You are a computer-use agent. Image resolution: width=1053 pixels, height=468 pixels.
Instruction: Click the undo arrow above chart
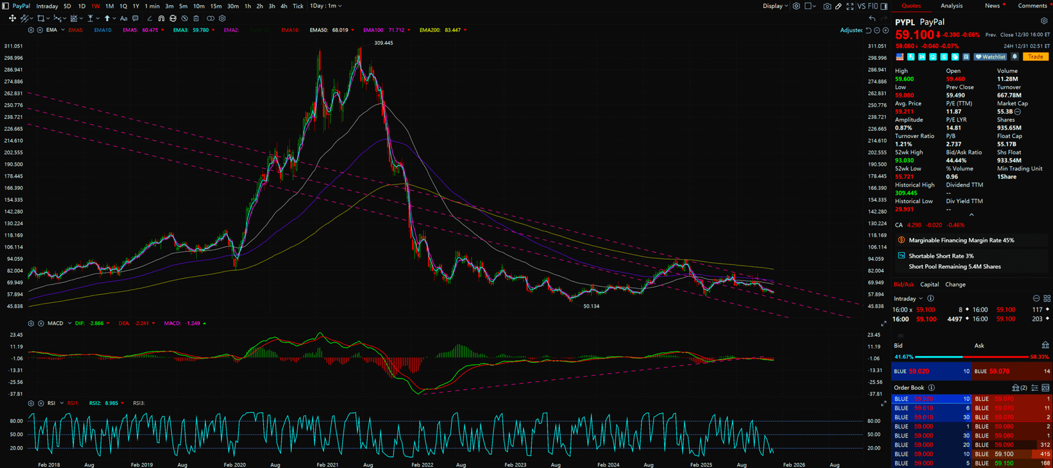(x=872, y=18)
